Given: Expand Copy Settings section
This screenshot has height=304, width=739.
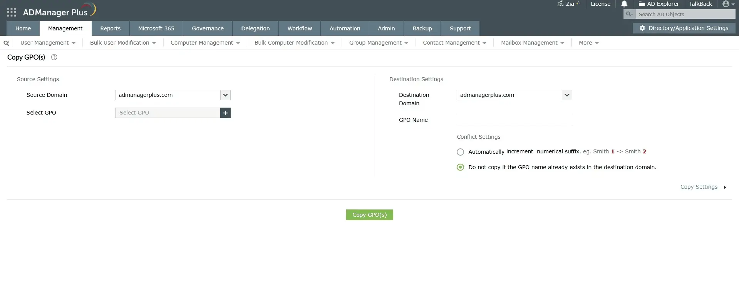Looking at the screenshot, I should point(703,187).
